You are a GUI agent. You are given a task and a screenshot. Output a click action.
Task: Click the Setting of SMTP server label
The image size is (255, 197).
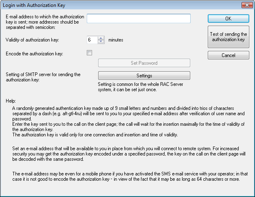point(43,77)
